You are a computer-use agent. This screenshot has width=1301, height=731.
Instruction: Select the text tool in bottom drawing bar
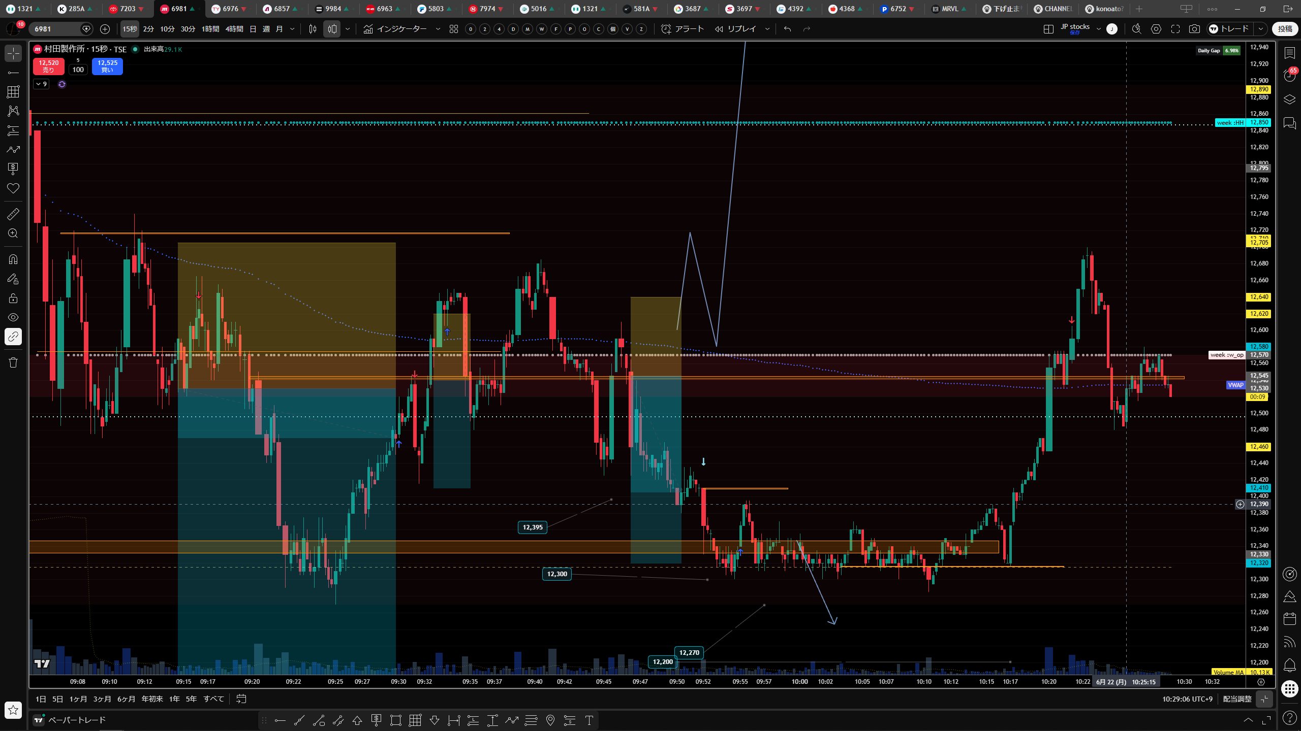point(589,720)
